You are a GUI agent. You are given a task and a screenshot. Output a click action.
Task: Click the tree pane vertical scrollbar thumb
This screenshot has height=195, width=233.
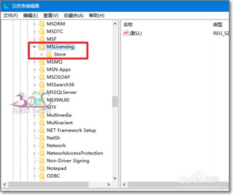(x=115, y=102)
